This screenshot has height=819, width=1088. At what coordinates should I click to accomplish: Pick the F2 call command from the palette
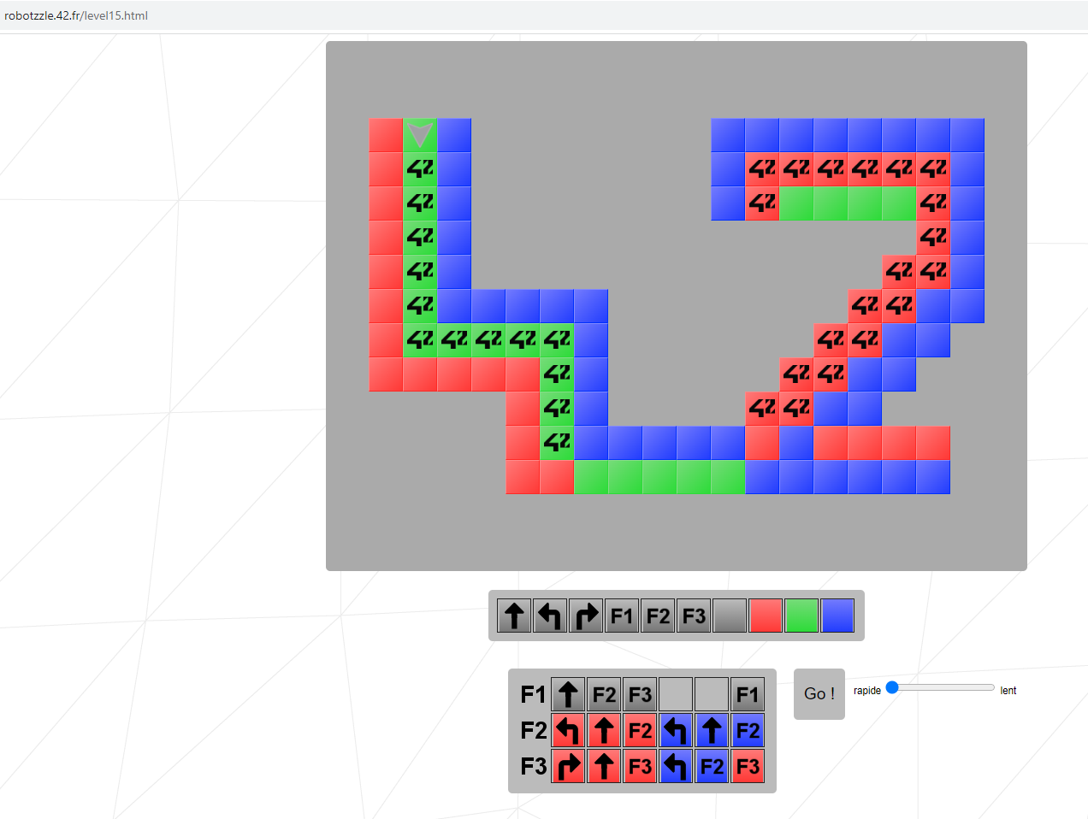coord(658,615)
